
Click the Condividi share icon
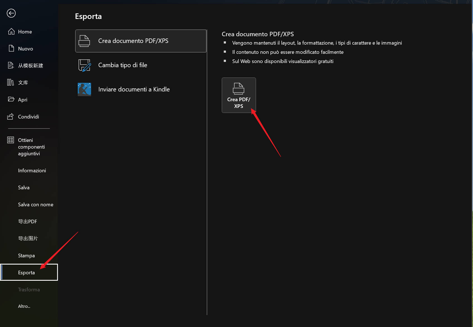click(x=11, y=117)
